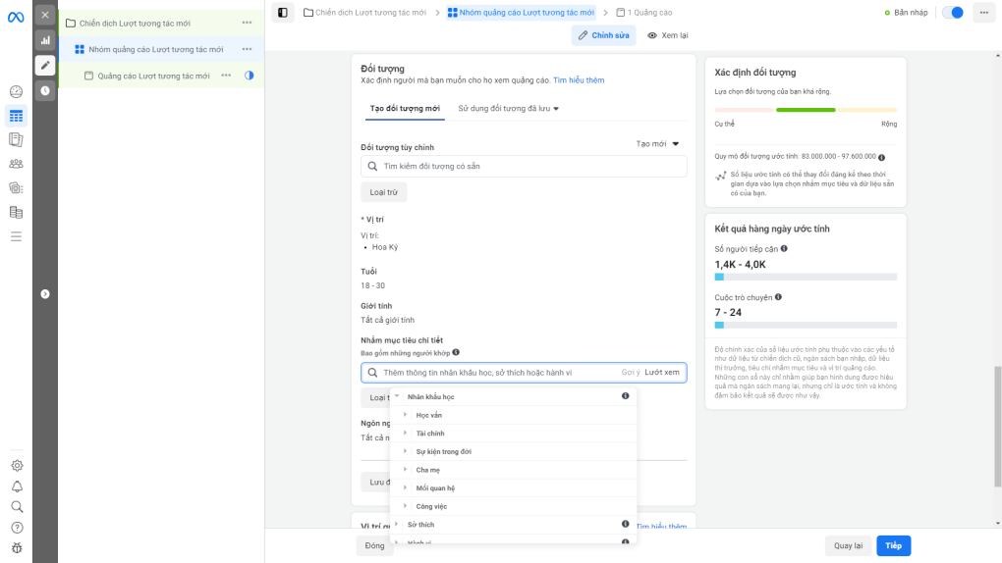Expand the Tài chính subcategory
The height and width of the screenshot is (563, 1002).
[405, 433]
